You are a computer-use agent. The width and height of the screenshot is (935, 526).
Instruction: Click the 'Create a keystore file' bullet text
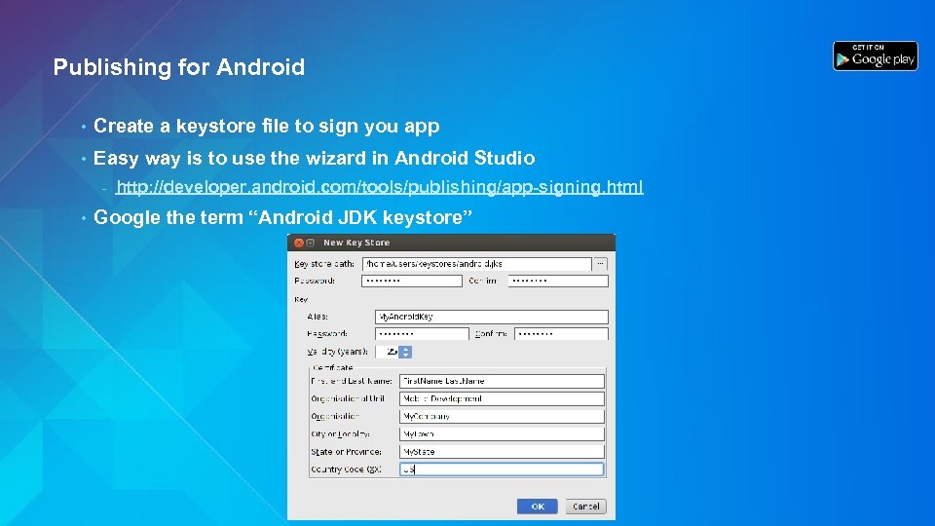click(267, 126)
